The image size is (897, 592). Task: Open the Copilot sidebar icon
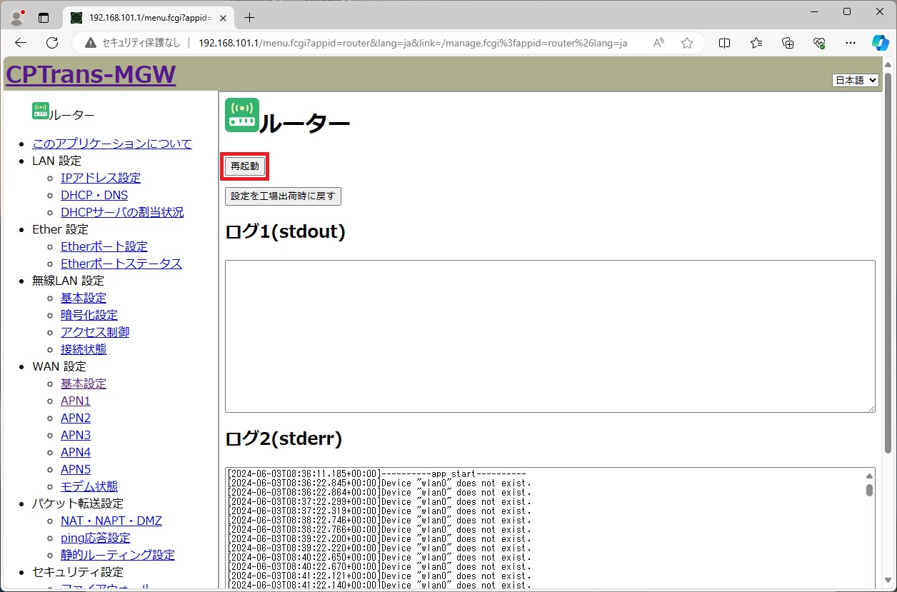click(x=880, y=43)
